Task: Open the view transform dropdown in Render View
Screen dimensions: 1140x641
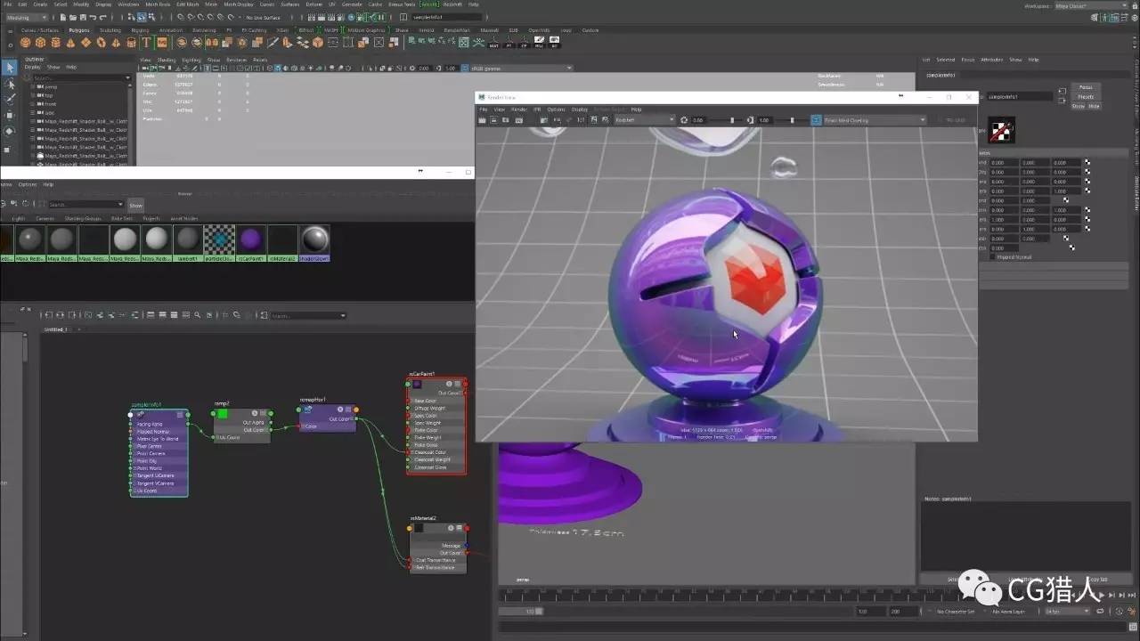Action: [x=874, y=119]
